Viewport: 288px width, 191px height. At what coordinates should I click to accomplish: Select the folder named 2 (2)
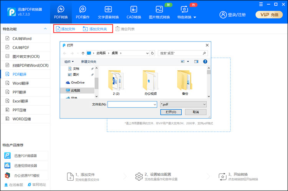point(116,82)
